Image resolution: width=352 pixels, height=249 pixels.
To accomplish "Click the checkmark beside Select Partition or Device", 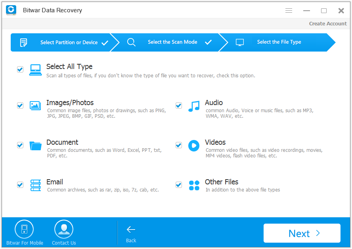I will click(x=105, y=43).
